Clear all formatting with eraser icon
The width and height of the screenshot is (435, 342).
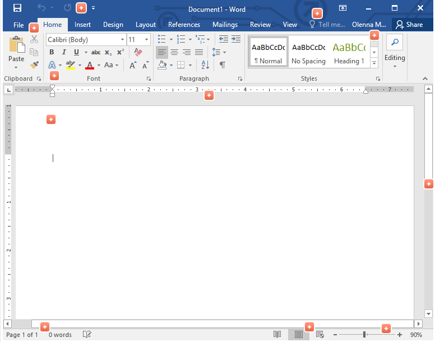pos(138,52)
